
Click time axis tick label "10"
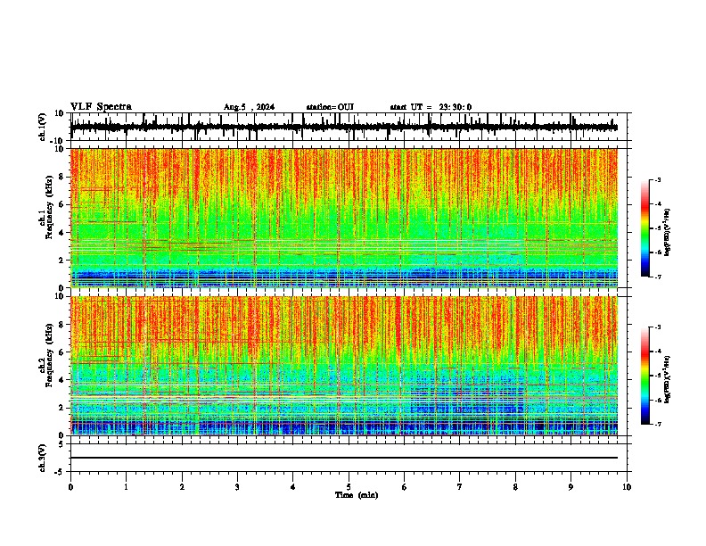(627, 487)
